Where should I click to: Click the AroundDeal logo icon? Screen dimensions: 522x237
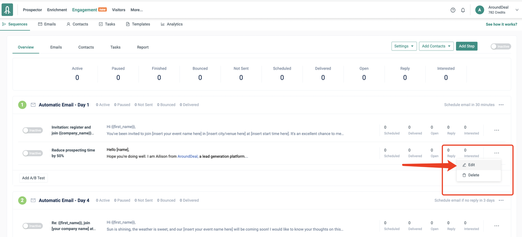click(x=7, y=10)
